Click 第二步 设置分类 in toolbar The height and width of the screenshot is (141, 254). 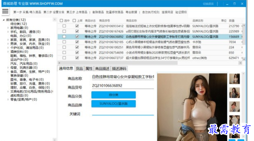[x=54, y=12]
